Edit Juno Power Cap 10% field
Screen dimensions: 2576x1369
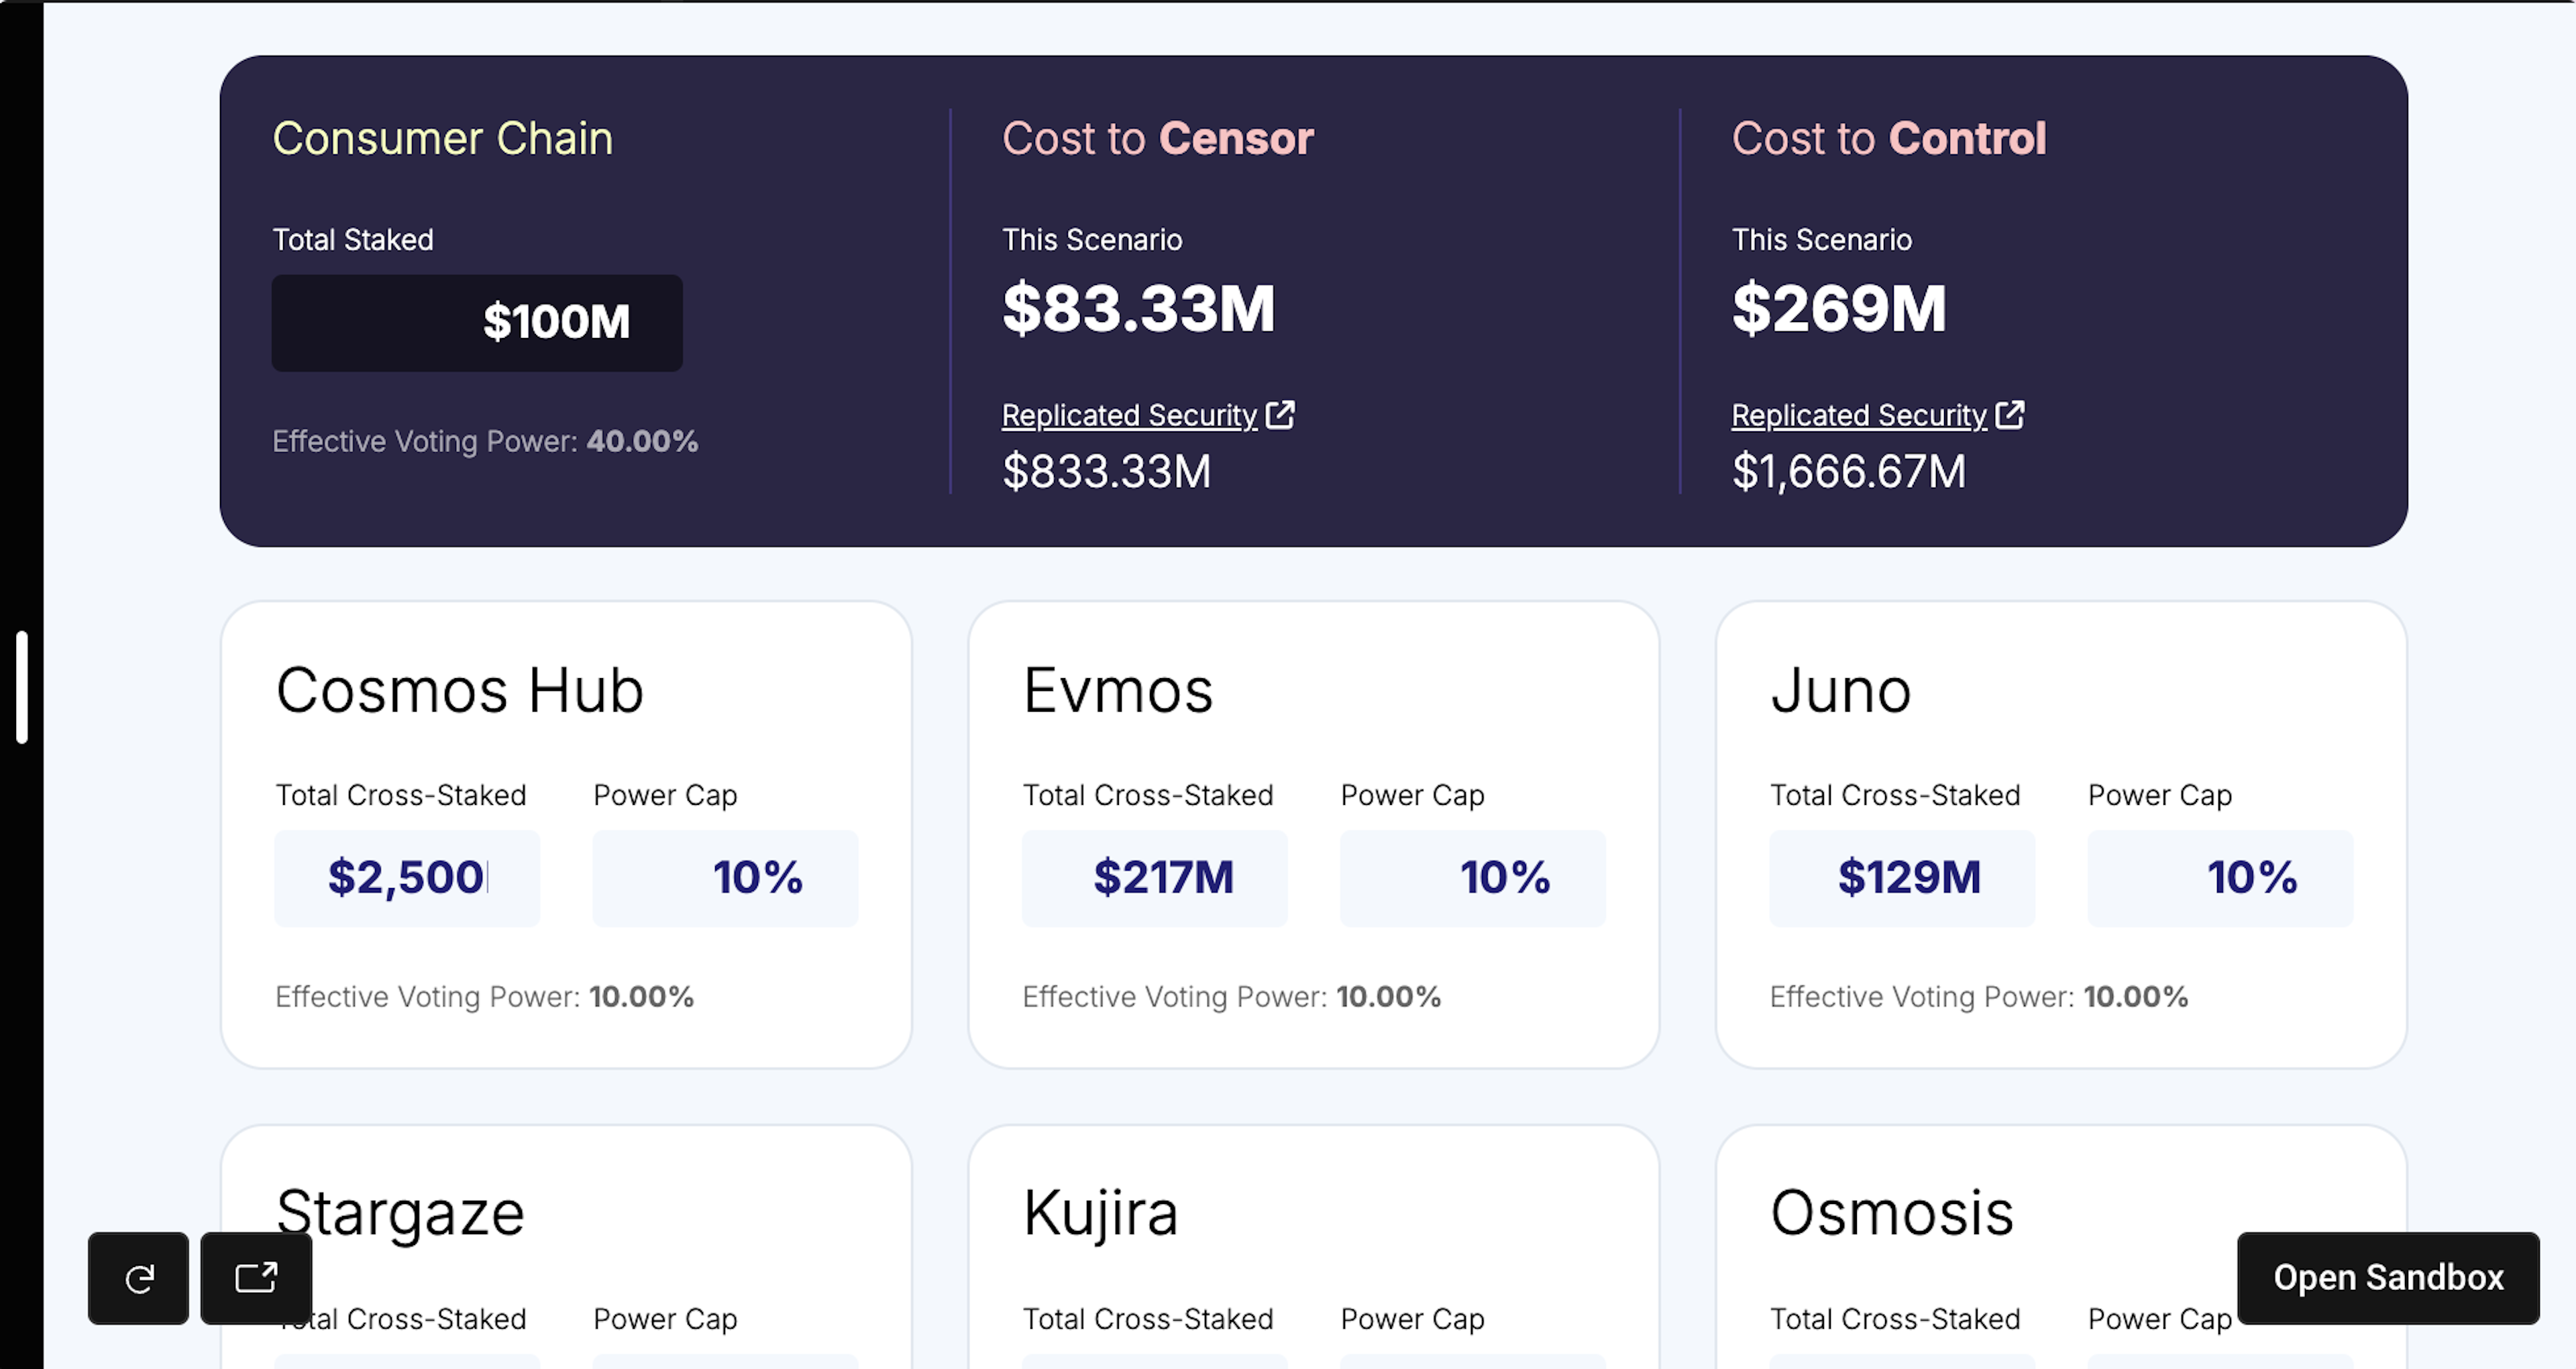click(2220, 878)
